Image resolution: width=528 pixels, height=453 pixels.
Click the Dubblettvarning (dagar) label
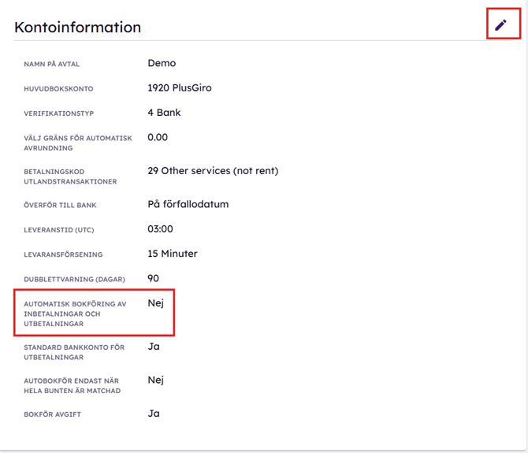click(74, 280)
